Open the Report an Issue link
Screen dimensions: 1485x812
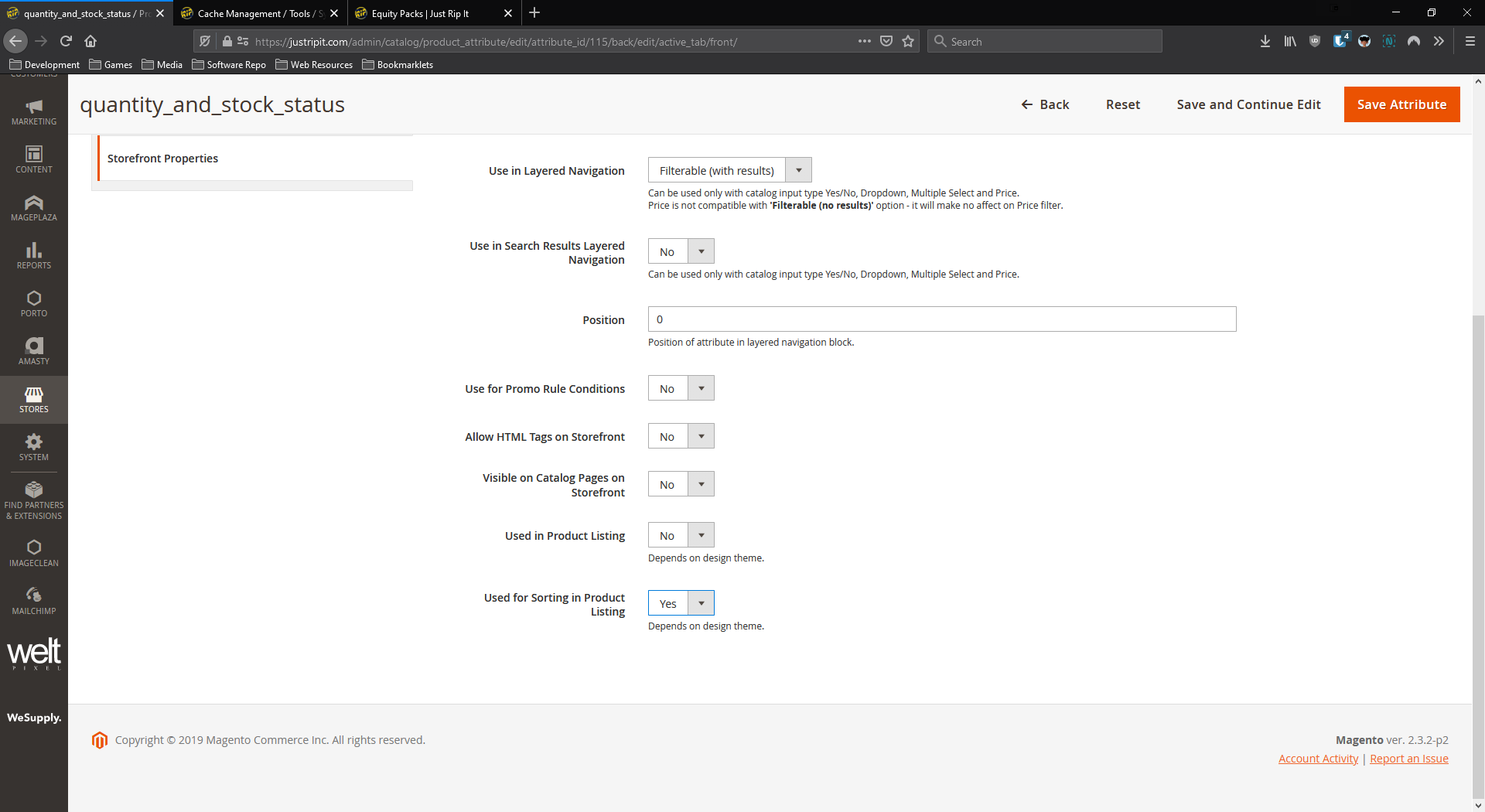1409,759
